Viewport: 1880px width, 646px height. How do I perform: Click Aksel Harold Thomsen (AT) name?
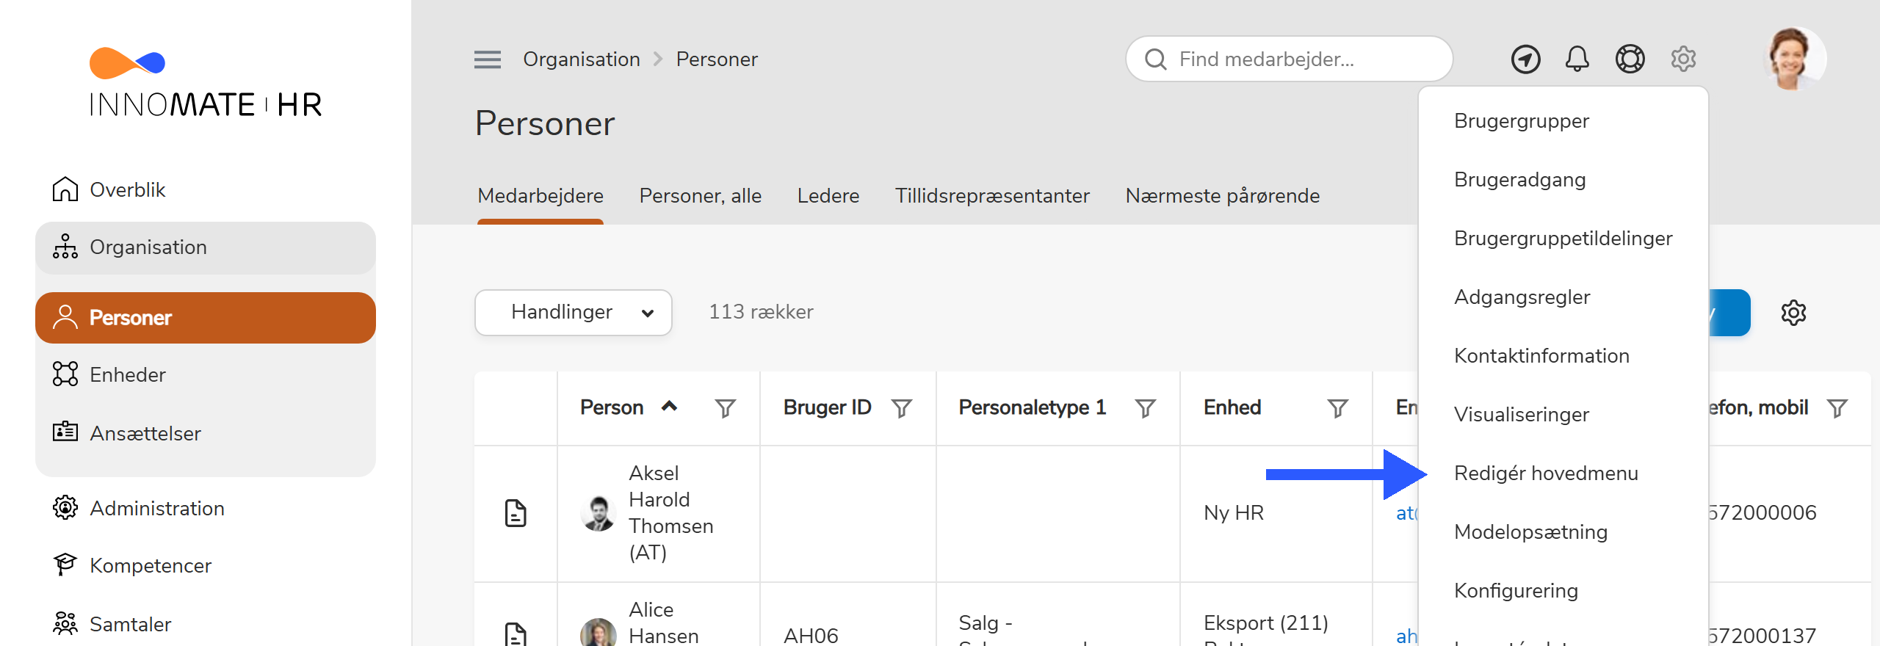click(671, 513)
